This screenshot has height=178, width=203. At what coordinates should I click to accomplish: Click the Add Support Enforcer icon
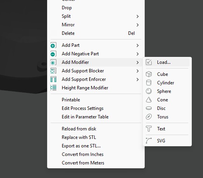pyautogui.click(x=53, y=79)
